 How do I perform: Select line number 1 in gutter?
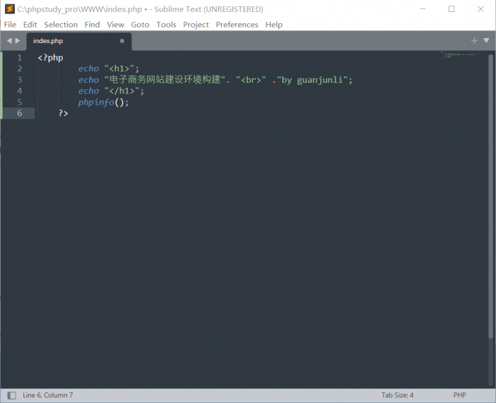20,57
